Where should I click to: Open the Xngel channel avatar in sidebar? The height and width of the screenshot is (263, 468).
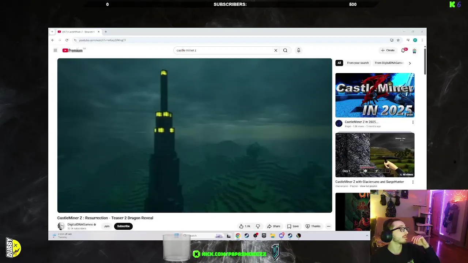[339, 123]
